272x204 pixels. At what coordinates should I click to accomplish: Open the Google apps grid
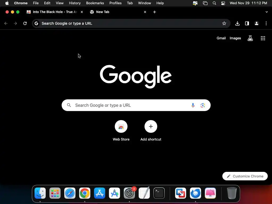263,38
